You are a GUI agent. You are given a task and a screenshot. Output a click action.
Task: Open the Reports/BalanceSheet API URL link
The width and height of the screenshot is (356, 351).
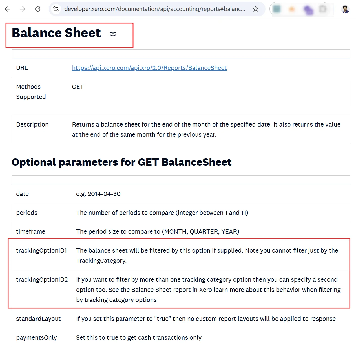coord(149,68)
